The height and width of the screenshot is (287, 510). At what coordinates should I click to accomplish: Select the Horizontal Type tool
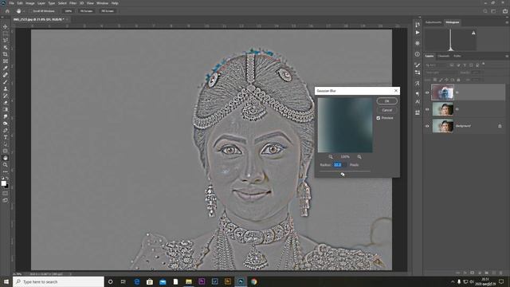[x=6, y=137]
